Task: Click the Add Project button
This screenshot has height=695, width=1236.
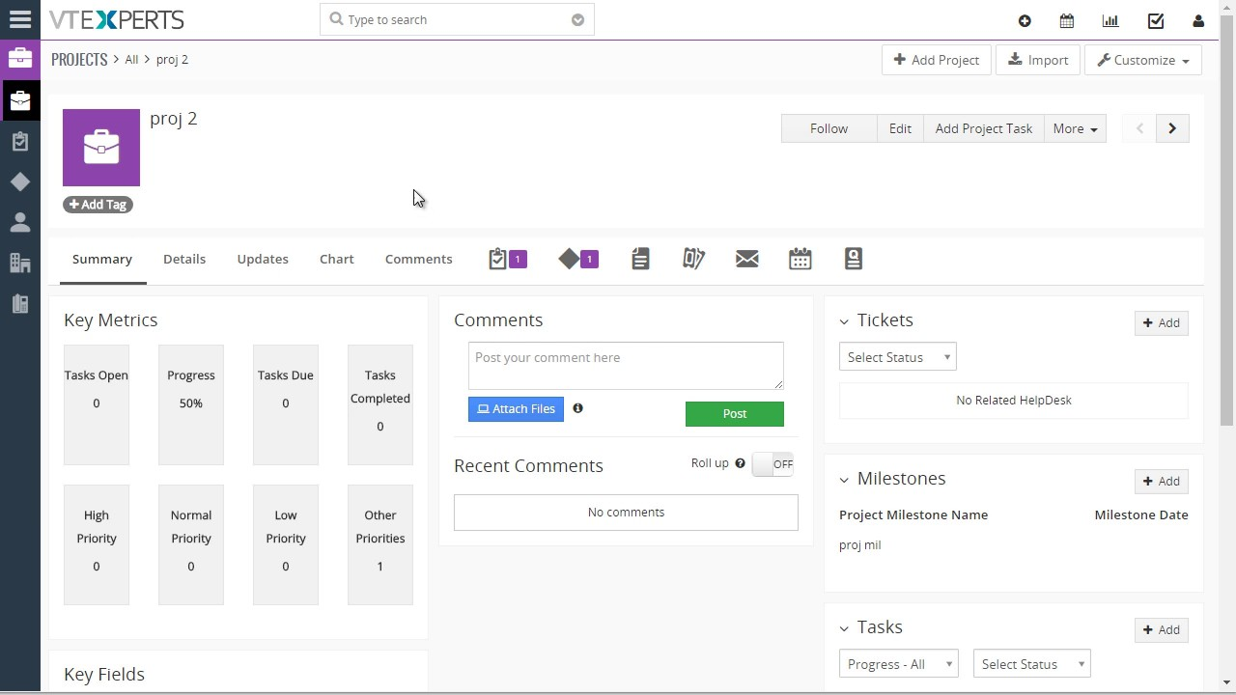Action: pos(936,60)
